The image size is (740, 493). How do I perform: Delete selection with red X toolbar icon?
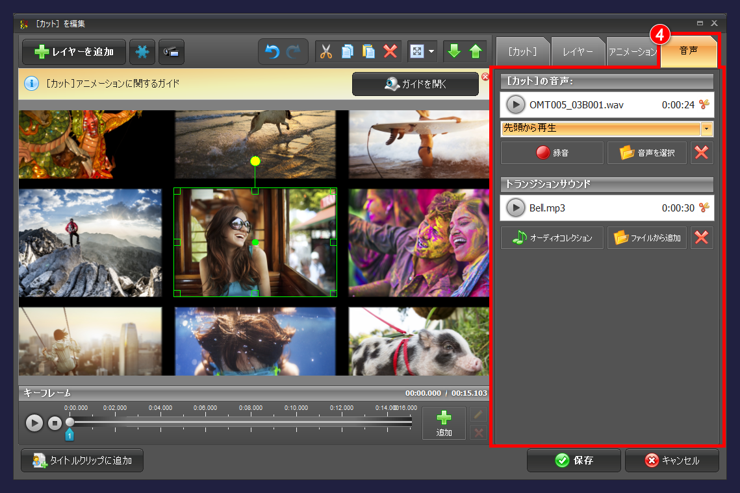[x=390, y=52]
